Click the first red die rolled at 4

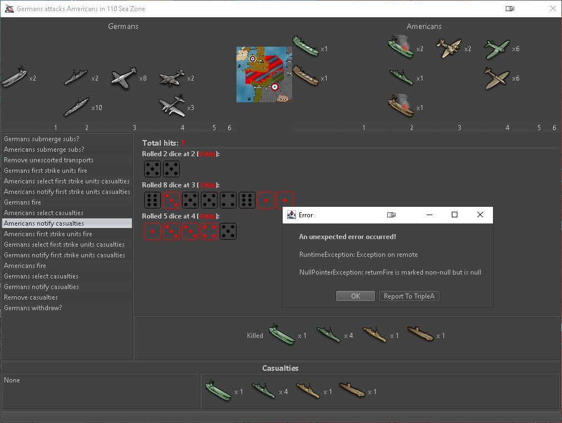click(152, 231)
